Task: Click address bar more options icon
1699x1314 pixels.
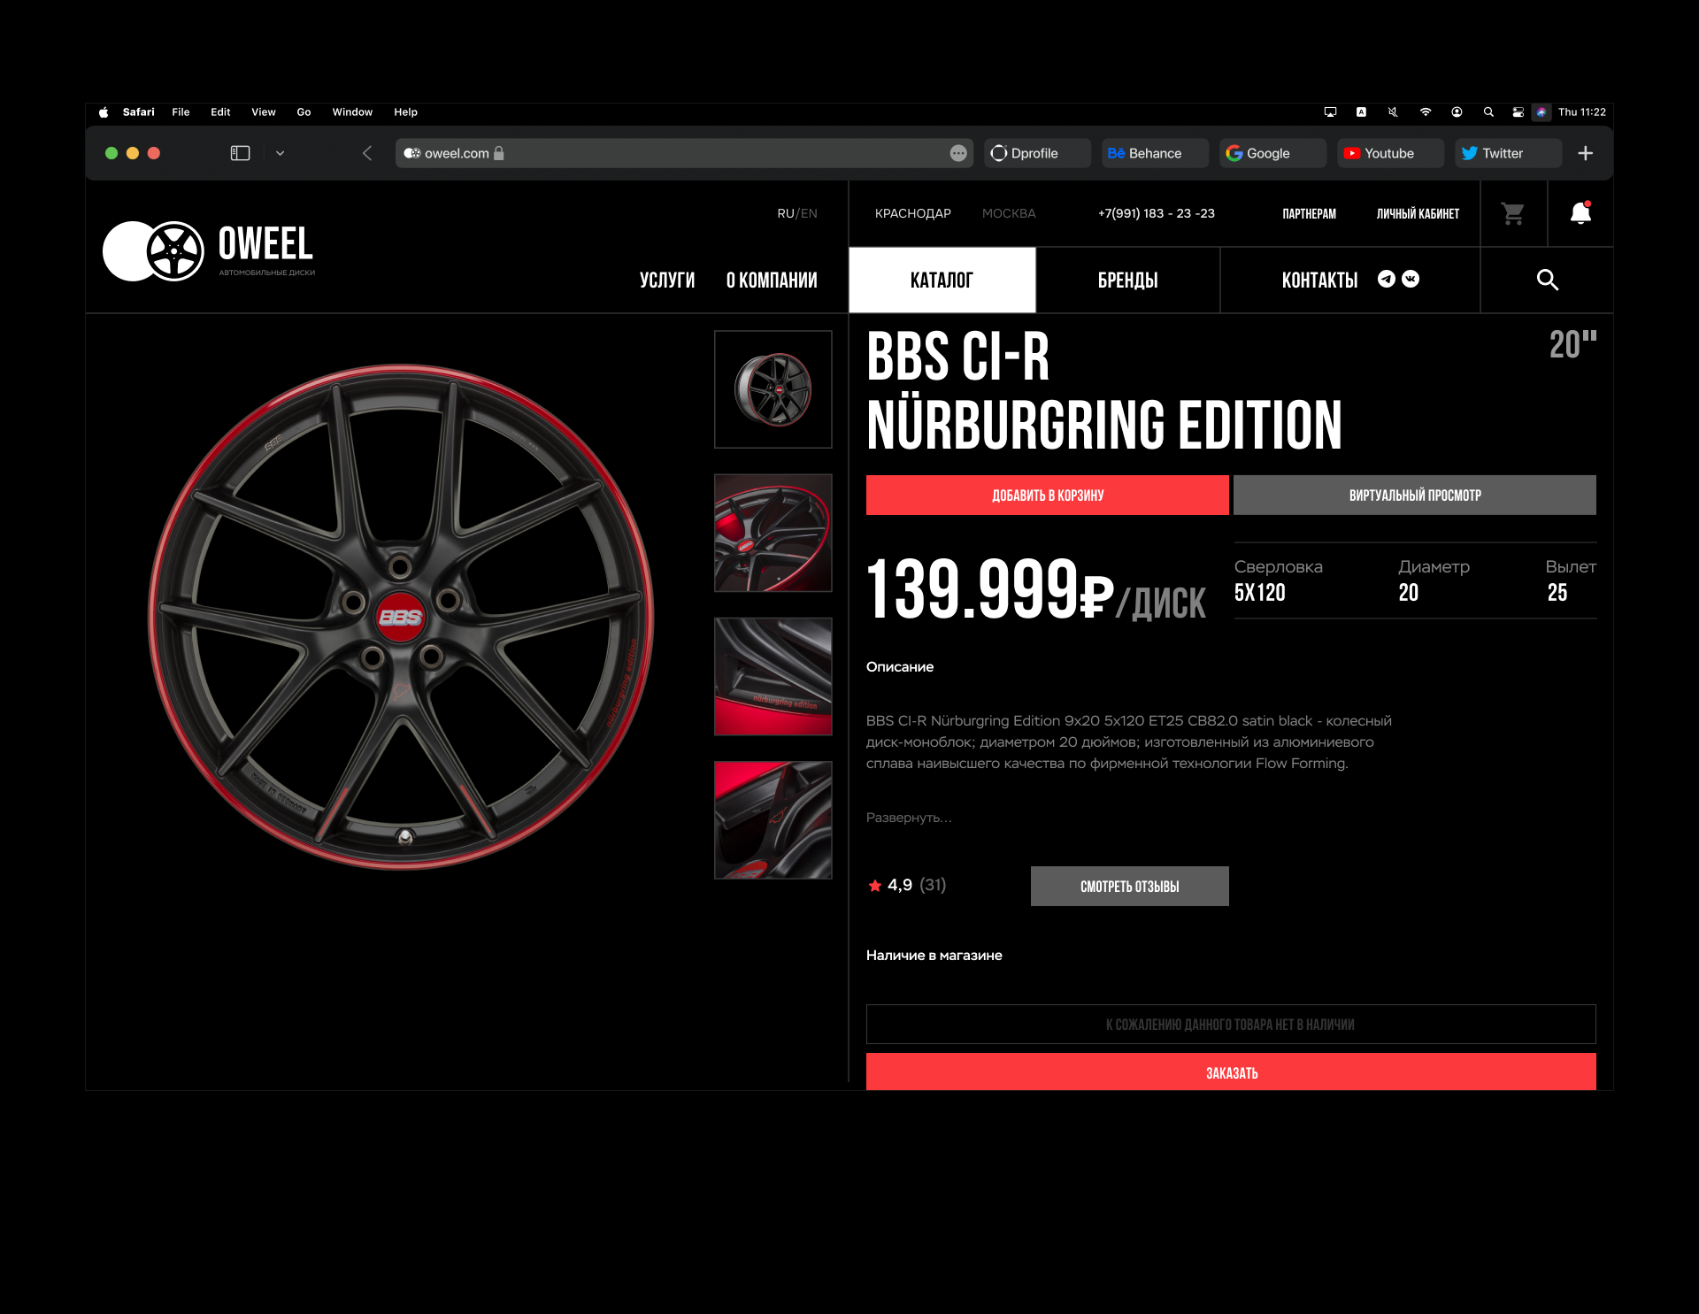Action: (x=957, y=153)
